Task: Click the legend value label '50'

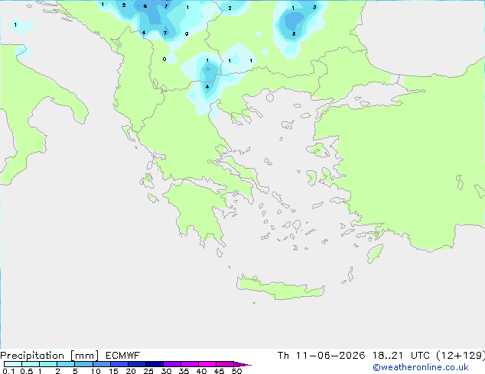Action: tap(236, 371)
